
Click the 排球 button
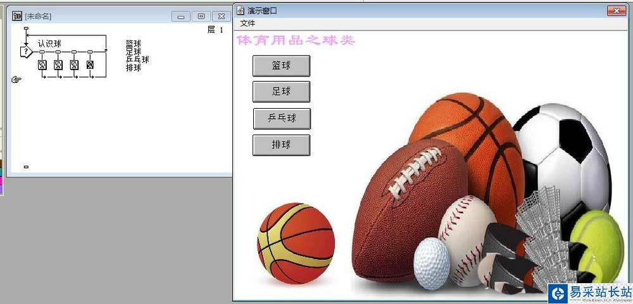[282, 145]
